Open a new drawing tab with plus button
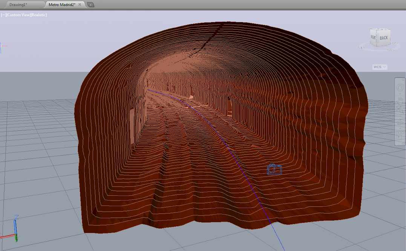The width and height of the screenshot is (406, 251). coord(90,5)
